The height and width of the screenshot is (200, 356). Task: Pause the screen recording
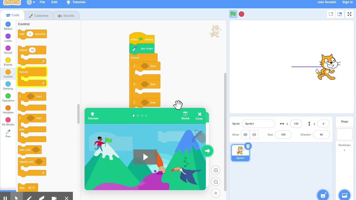5,198
